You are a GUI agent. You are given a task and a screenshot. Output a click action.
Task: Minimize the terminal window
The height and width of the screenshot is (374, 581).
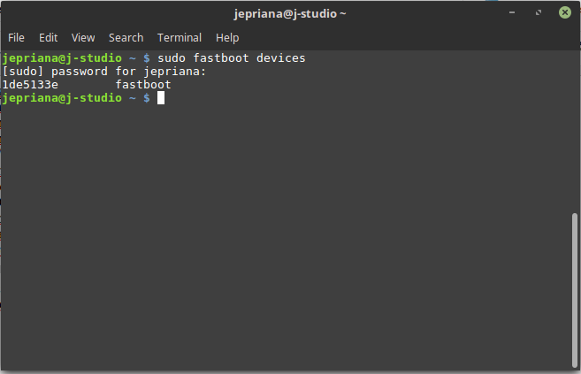coord(513,13)
